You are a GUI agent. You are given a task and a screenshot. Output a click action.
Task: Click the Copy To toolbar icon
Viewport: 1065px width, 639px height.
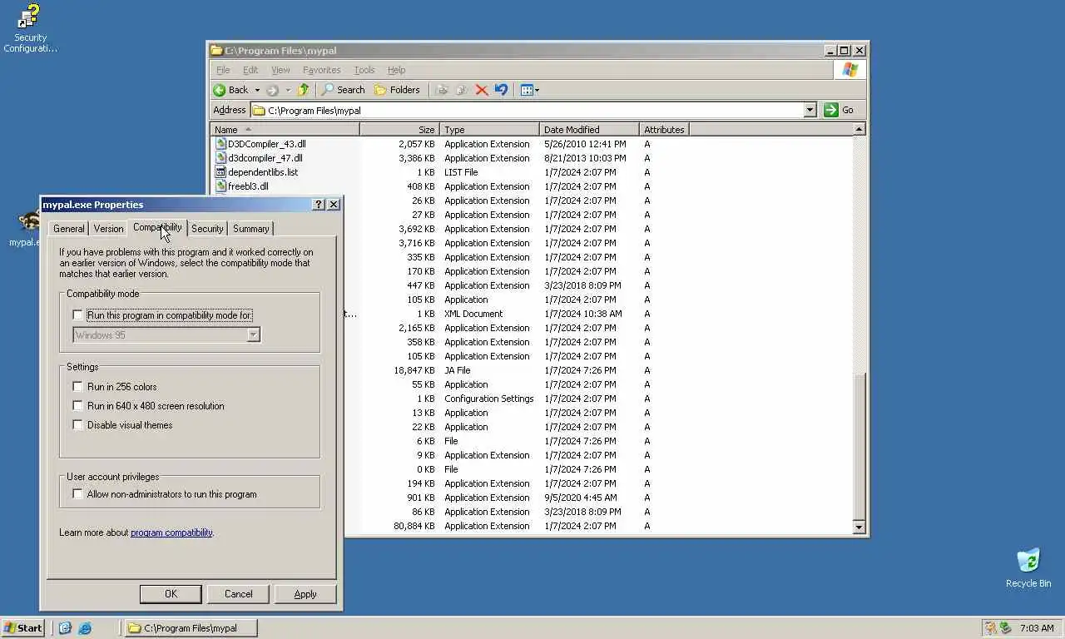tap(462, 90)
